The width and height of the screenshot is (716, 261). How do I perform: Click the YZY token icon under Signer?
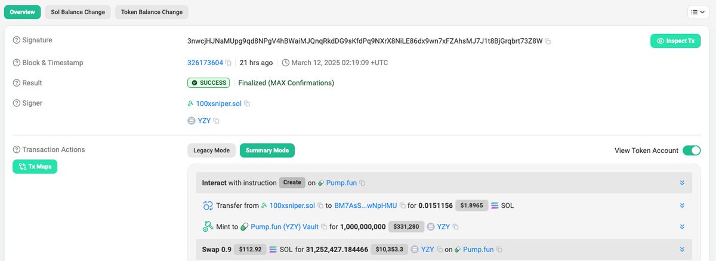(192, 121)
